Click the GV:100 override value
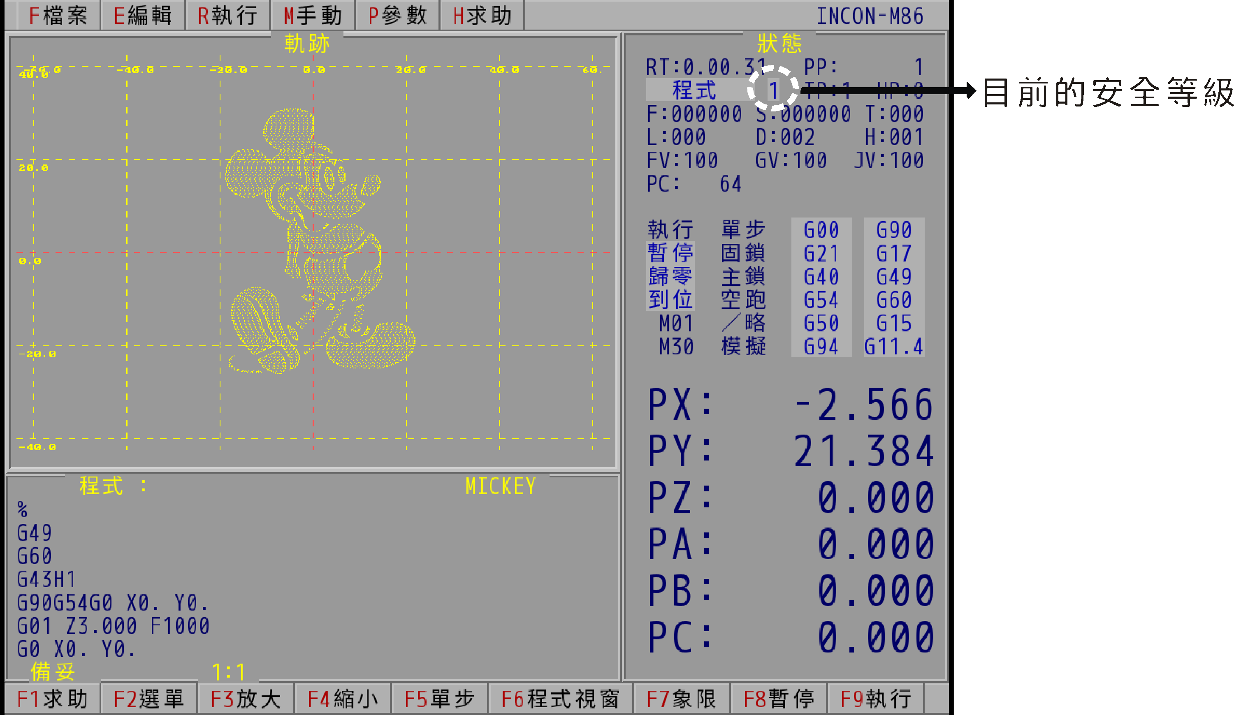The image size is (1234, 715). tap(791, 160)
